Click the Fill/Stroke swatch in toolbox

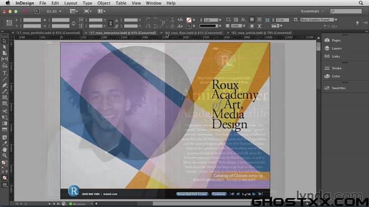[x=4, y=163]
